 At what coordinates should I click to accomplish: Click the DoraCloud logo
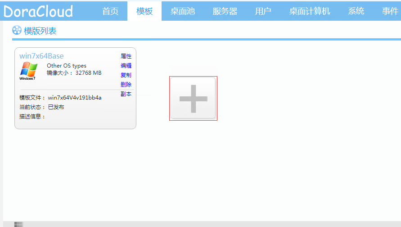click(38, 11)
